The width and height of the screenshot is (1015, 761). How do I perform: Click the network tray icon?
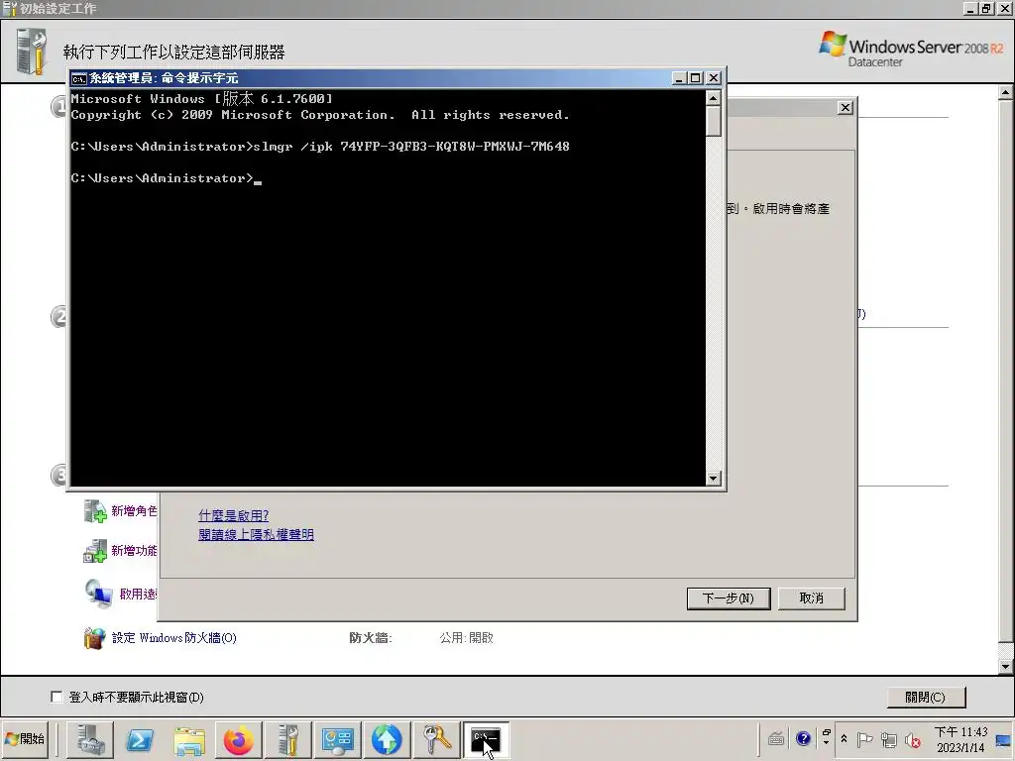(889, 739)
